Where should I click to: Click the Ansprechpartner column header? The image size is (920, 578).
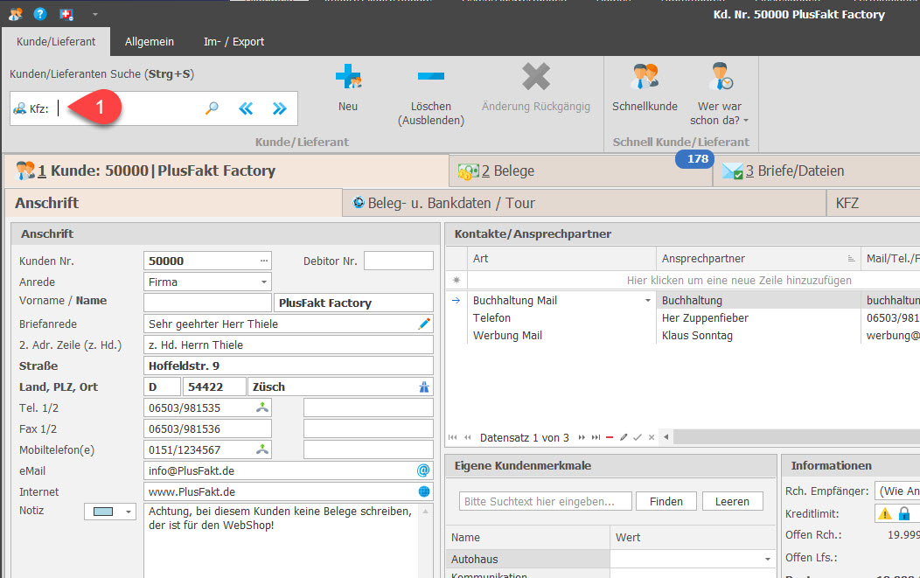758,259
